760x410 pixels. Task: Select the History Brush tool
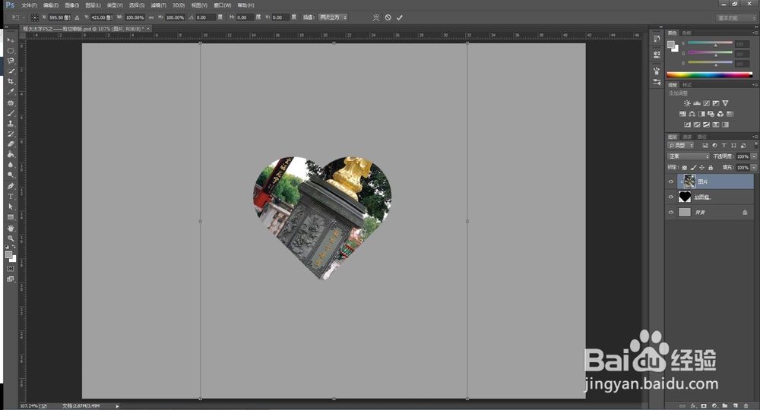[x=11, y=134]
